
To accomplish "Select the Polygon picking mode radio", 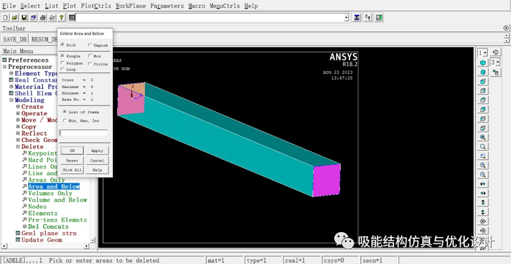I will click(63, 63).
